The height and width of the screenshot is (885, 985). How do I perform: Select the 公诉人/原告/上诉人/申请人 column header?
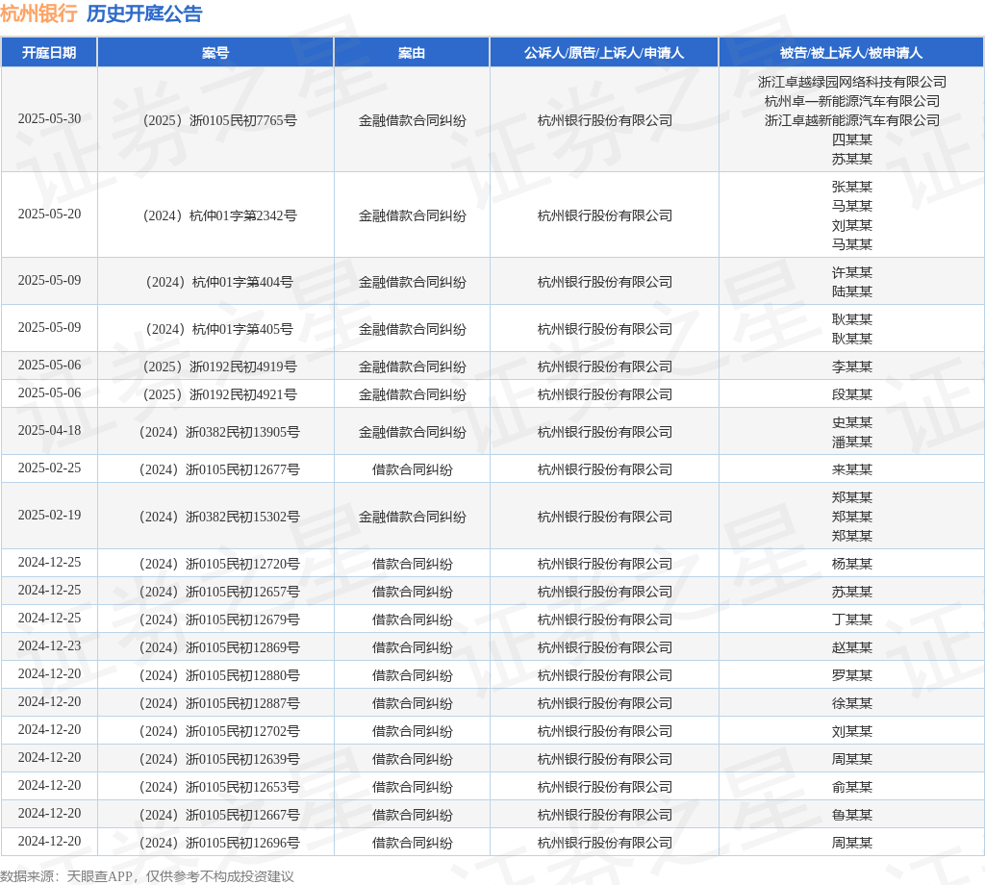tap(604, 53)
